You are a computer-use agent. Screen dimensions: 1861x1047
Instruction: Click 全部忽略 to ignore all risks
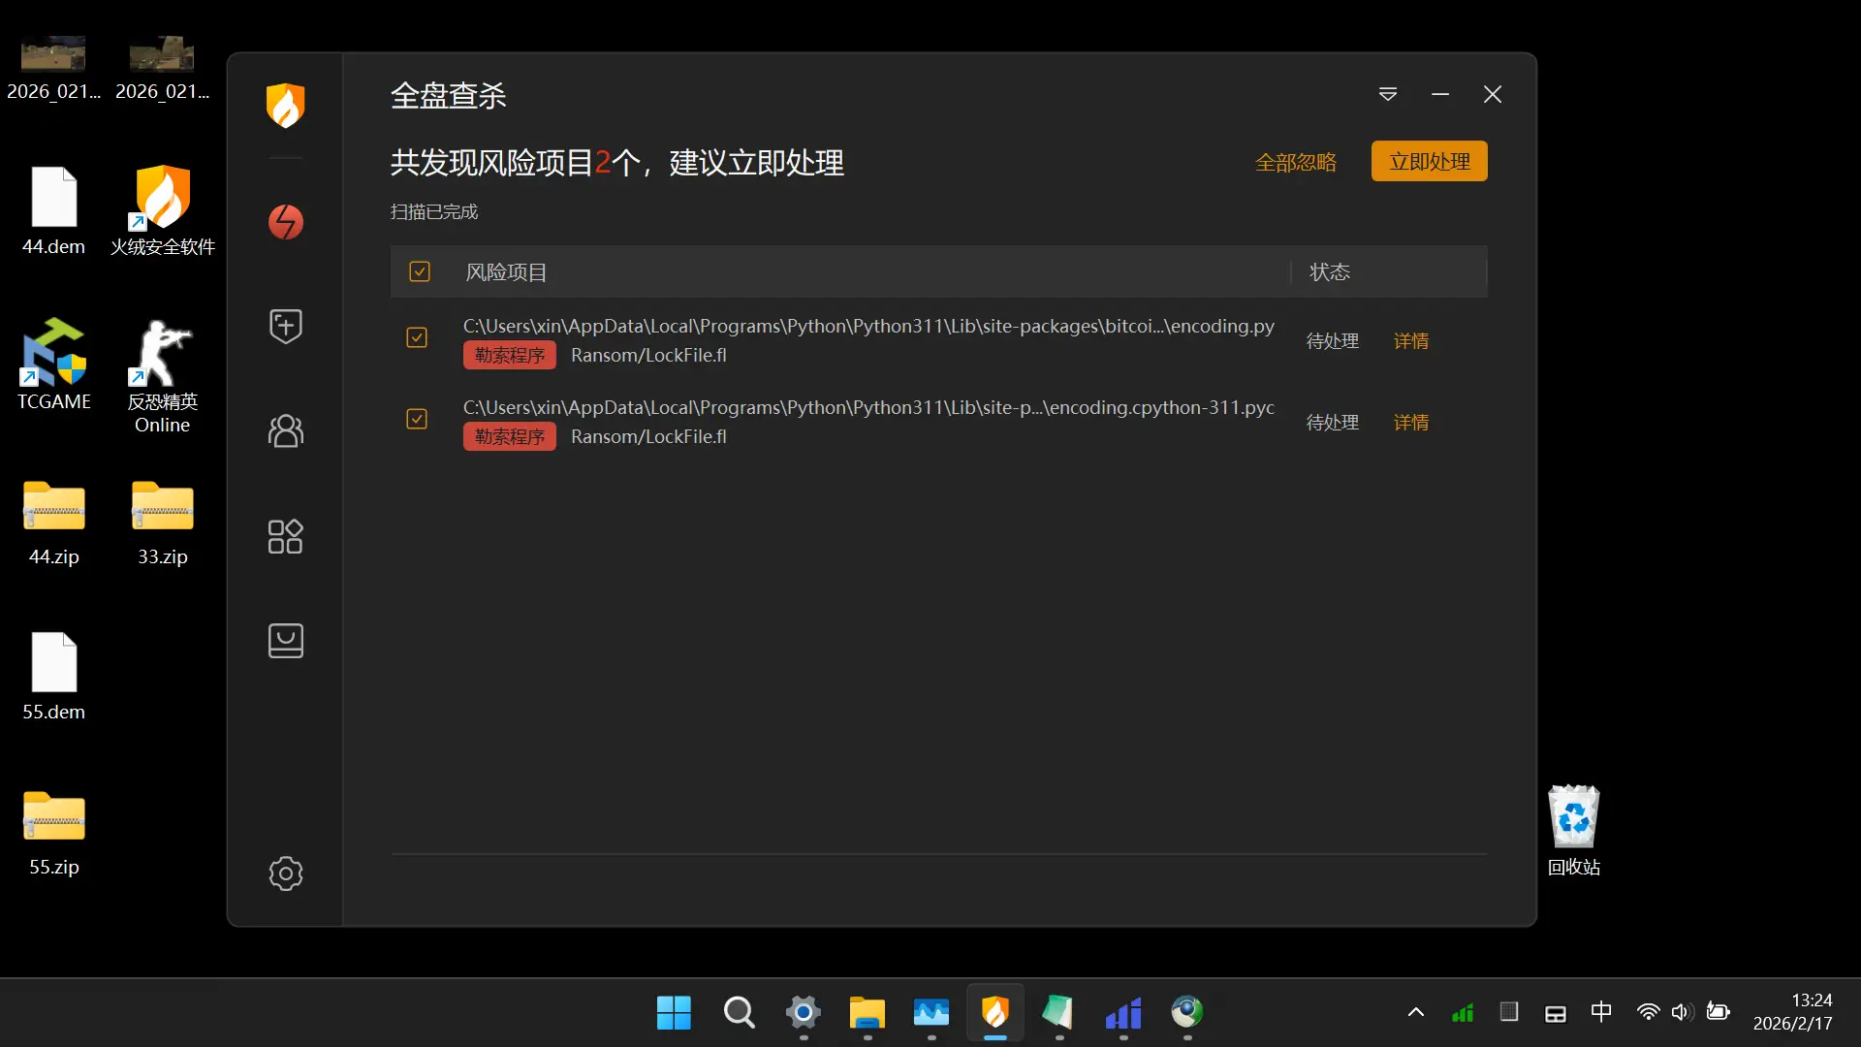pos(1296,162)
